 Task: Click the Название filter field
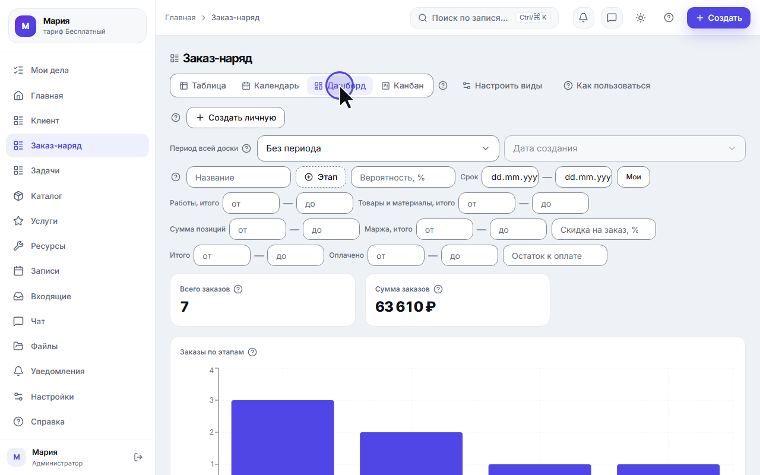tap(239, 177)
